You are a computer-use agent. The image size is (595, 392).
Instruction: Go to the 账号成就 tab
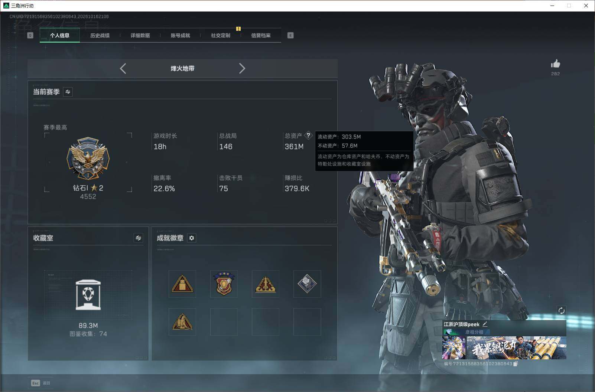click(x=180, y=35)
